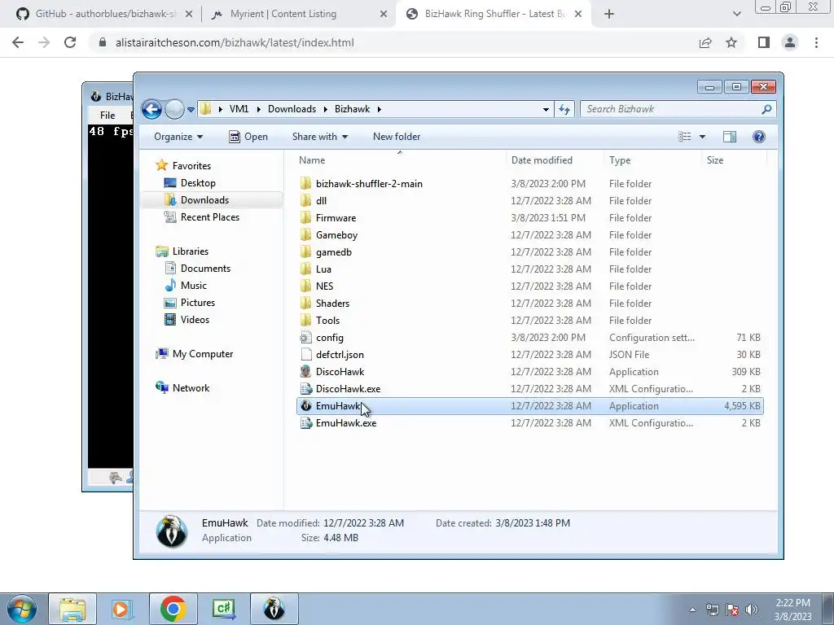This screenshot has width=834, height=625.
Task: Switch to GitHub authorblues browser tab
Action: point(103,14)
